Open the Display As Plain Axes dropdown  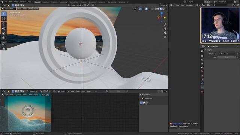pyautogui.click(x=227, y=54)
